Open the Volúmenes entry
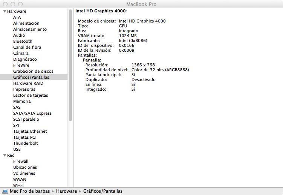 (24, 173)
